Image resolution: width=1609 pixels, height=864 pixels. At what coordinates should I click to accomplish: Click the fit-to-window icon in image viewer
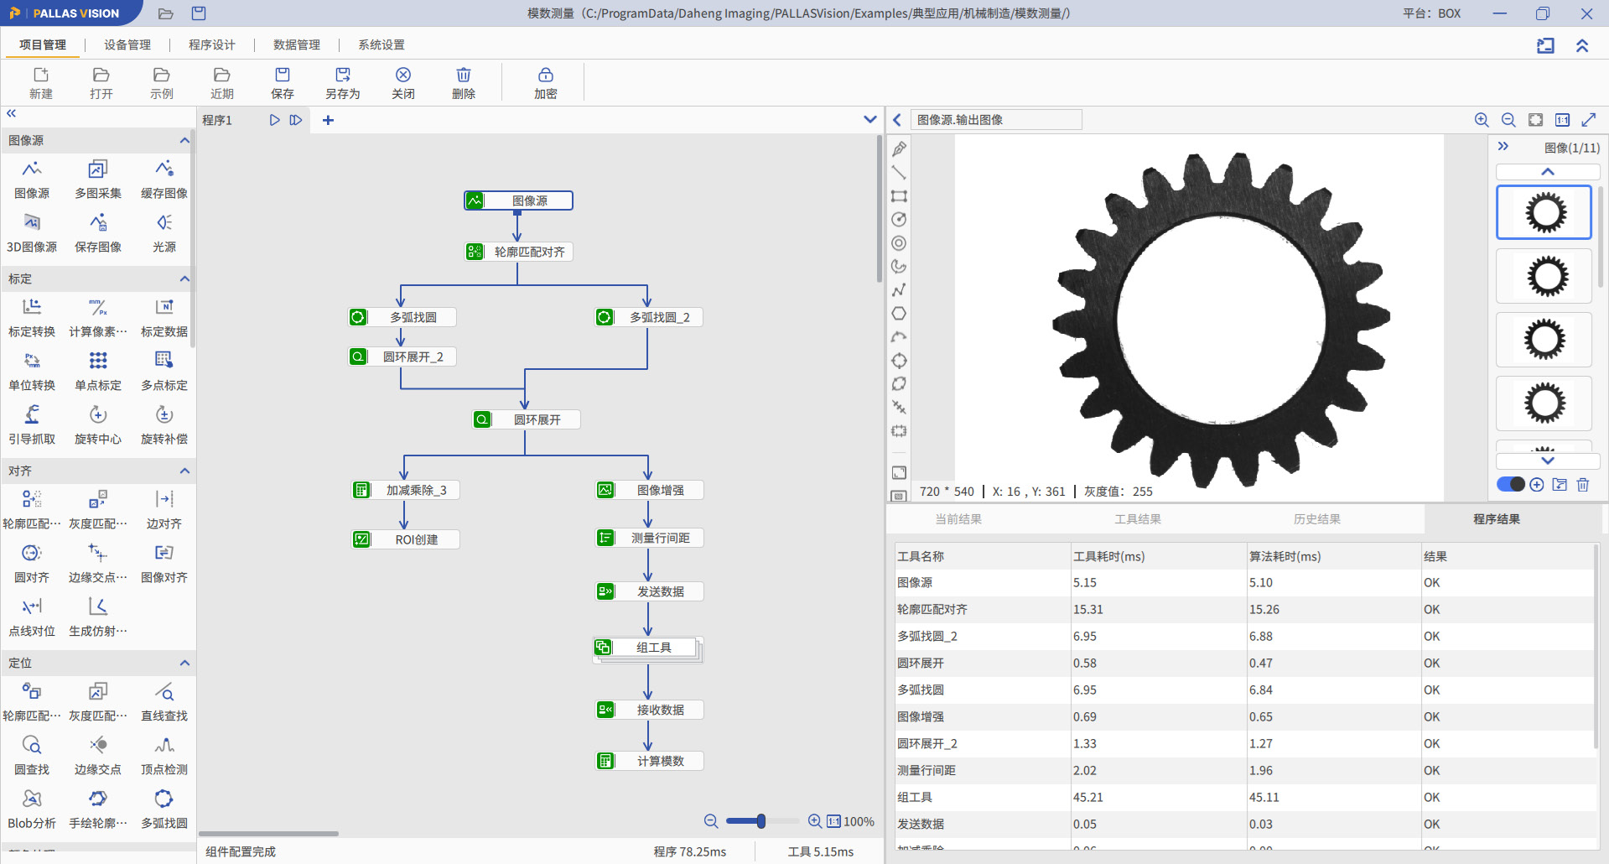click(1535, 120)
